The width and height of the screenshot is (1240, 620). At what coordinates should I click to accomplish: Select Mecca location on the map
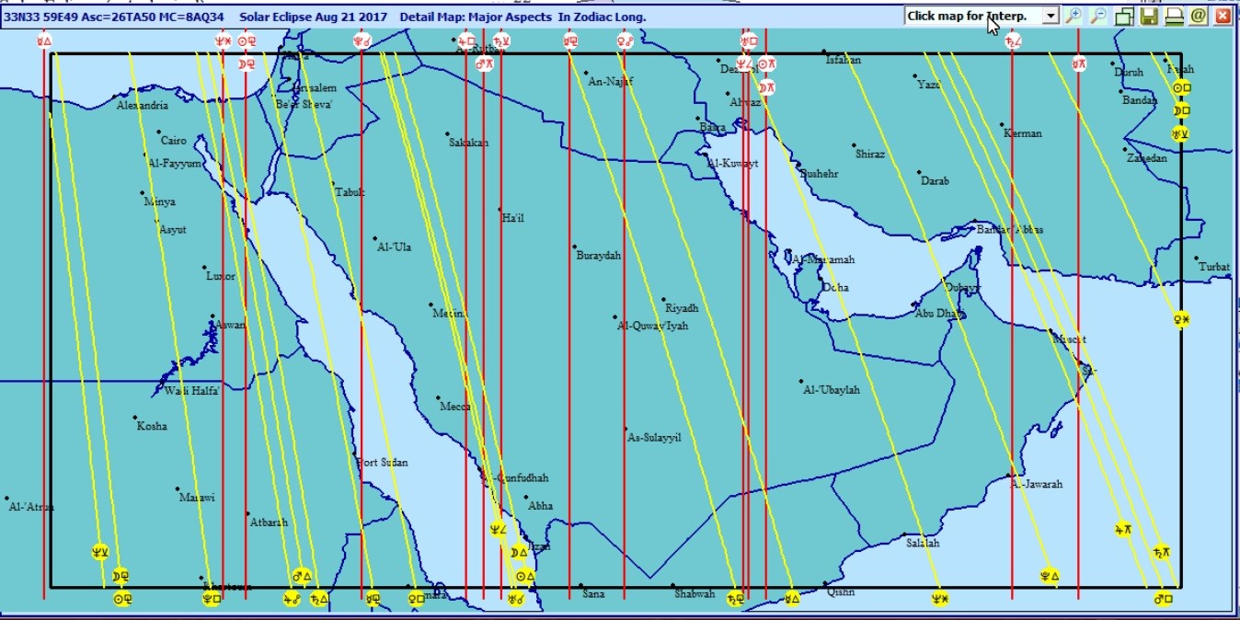pos(454,406)
